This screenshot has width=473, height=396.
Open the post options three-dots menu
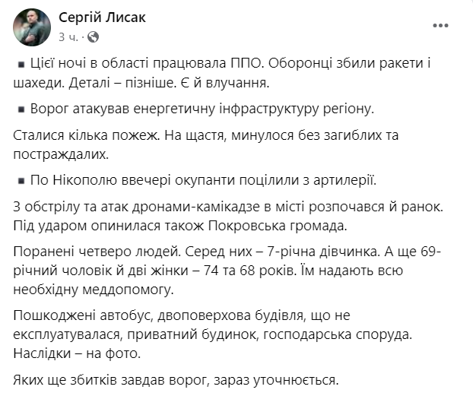coord(440,26)
